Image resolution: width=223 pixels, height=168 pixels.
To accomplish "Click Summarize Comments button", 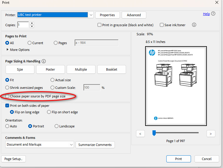I will tap(95, 145).
